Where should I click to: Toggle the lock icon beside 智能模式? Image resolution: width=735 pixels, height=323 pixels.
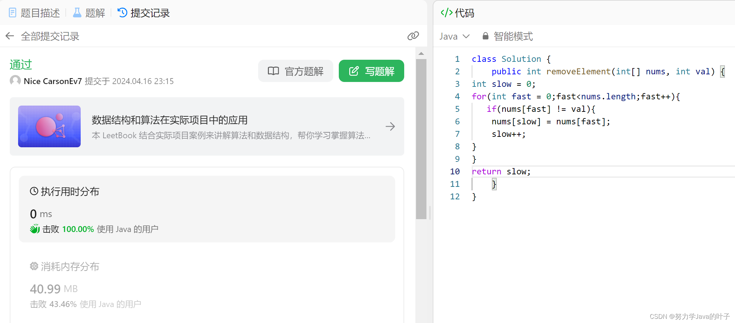[485, 36]
